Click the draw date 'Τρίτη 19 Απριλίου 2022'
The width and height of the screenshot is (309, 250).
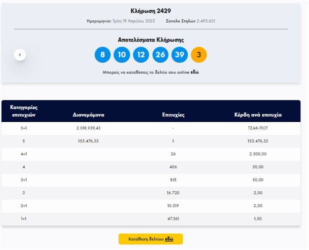(133, 21)
